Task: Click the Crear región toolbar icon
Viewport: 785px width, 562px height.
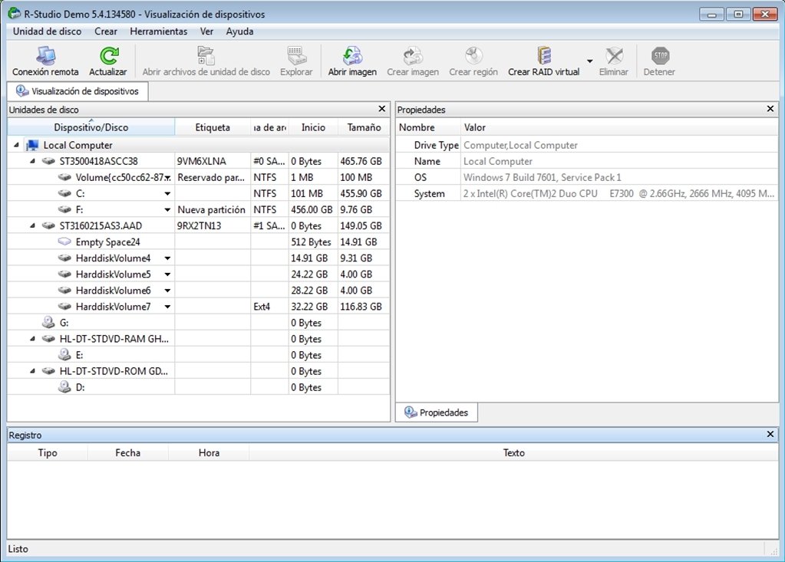Action: tap(473, 55)
